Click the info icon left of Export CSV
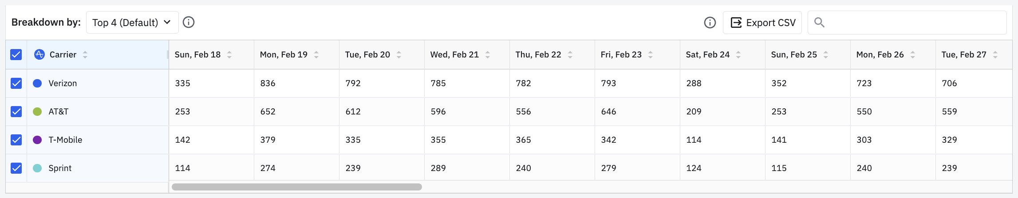 tap(710, 23)
